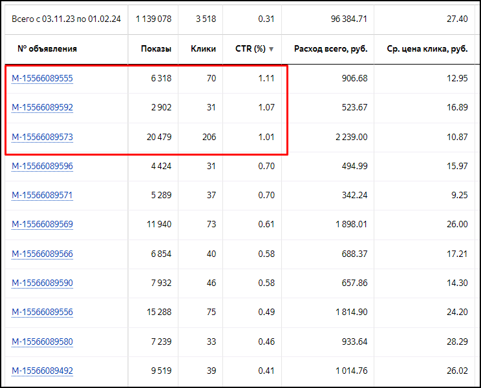This screenshot has width=481, height=388.
Task: Open ad link M-15566089492
Action: click(42, 371)
